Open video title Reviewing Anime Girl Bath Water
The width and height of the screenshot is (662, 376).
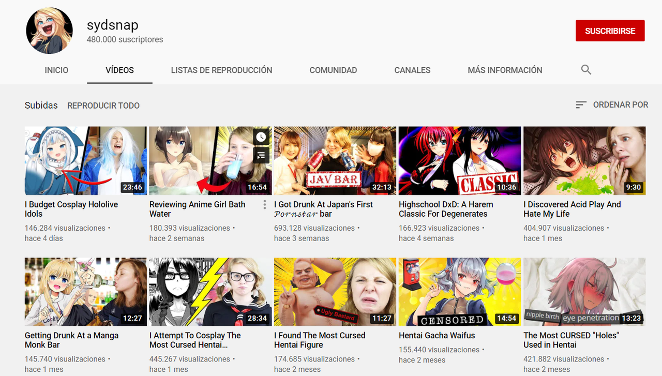pos(198,209)
